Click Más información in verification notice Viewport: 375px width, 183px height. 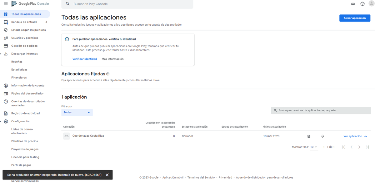coord(112,59)
